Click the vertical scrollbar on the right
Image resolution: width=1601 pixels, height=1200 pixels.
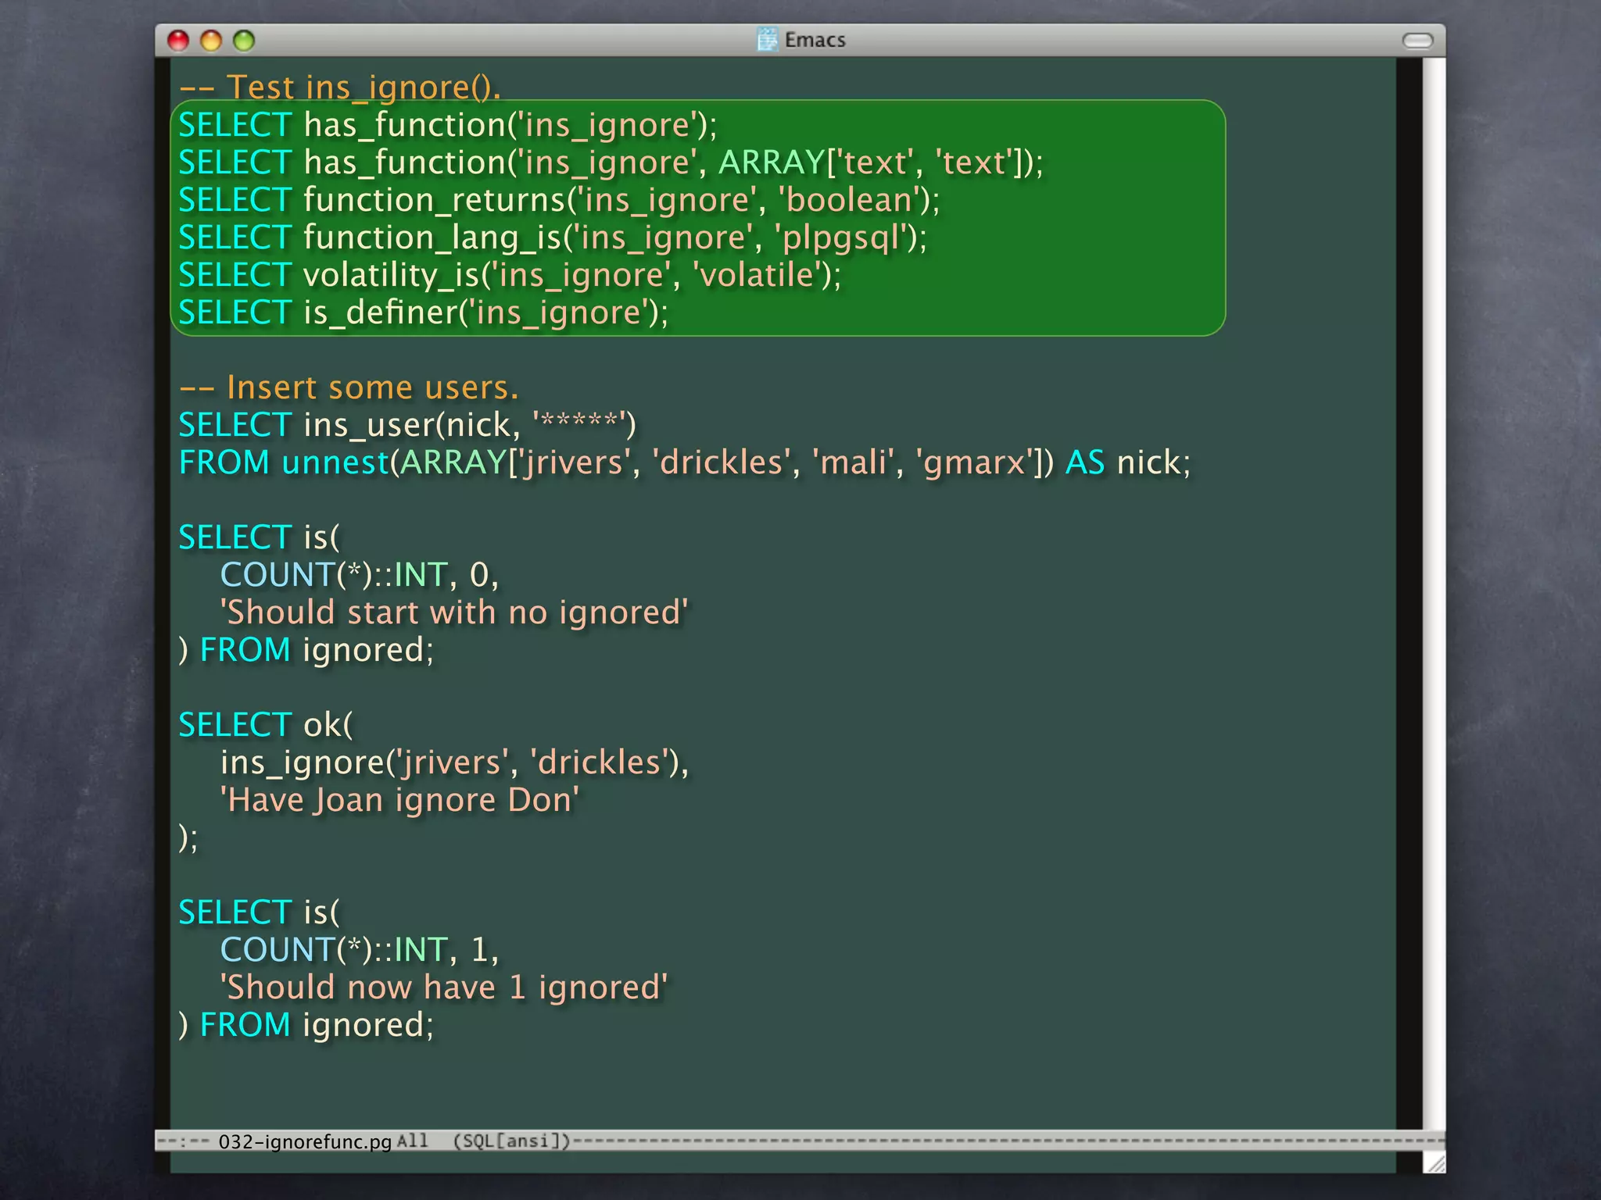pos(1434,594)
